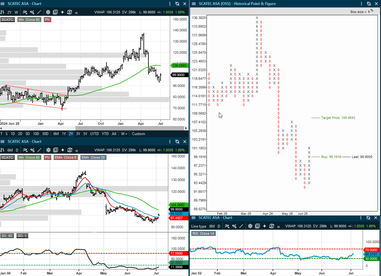The height and width of the screenshot is (276, 381).
Task: Open the 2Y period selector in top-left chart
Action: click(9, 12)
